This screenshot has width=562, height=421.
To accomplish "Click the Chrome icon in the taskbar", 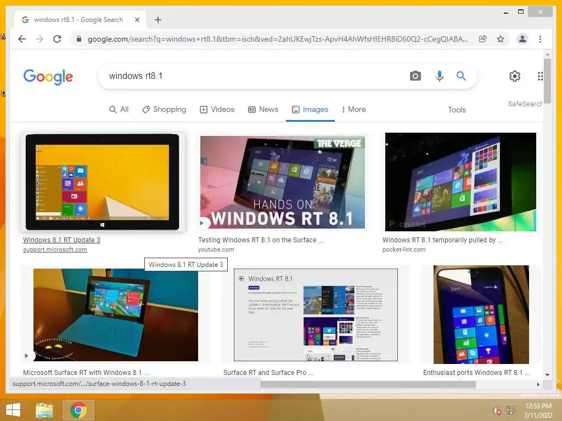I will (x=78, y=410).
